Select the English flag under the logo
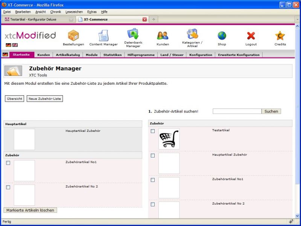This screenshot has height=226, width=301. click(x=15, y=45)
